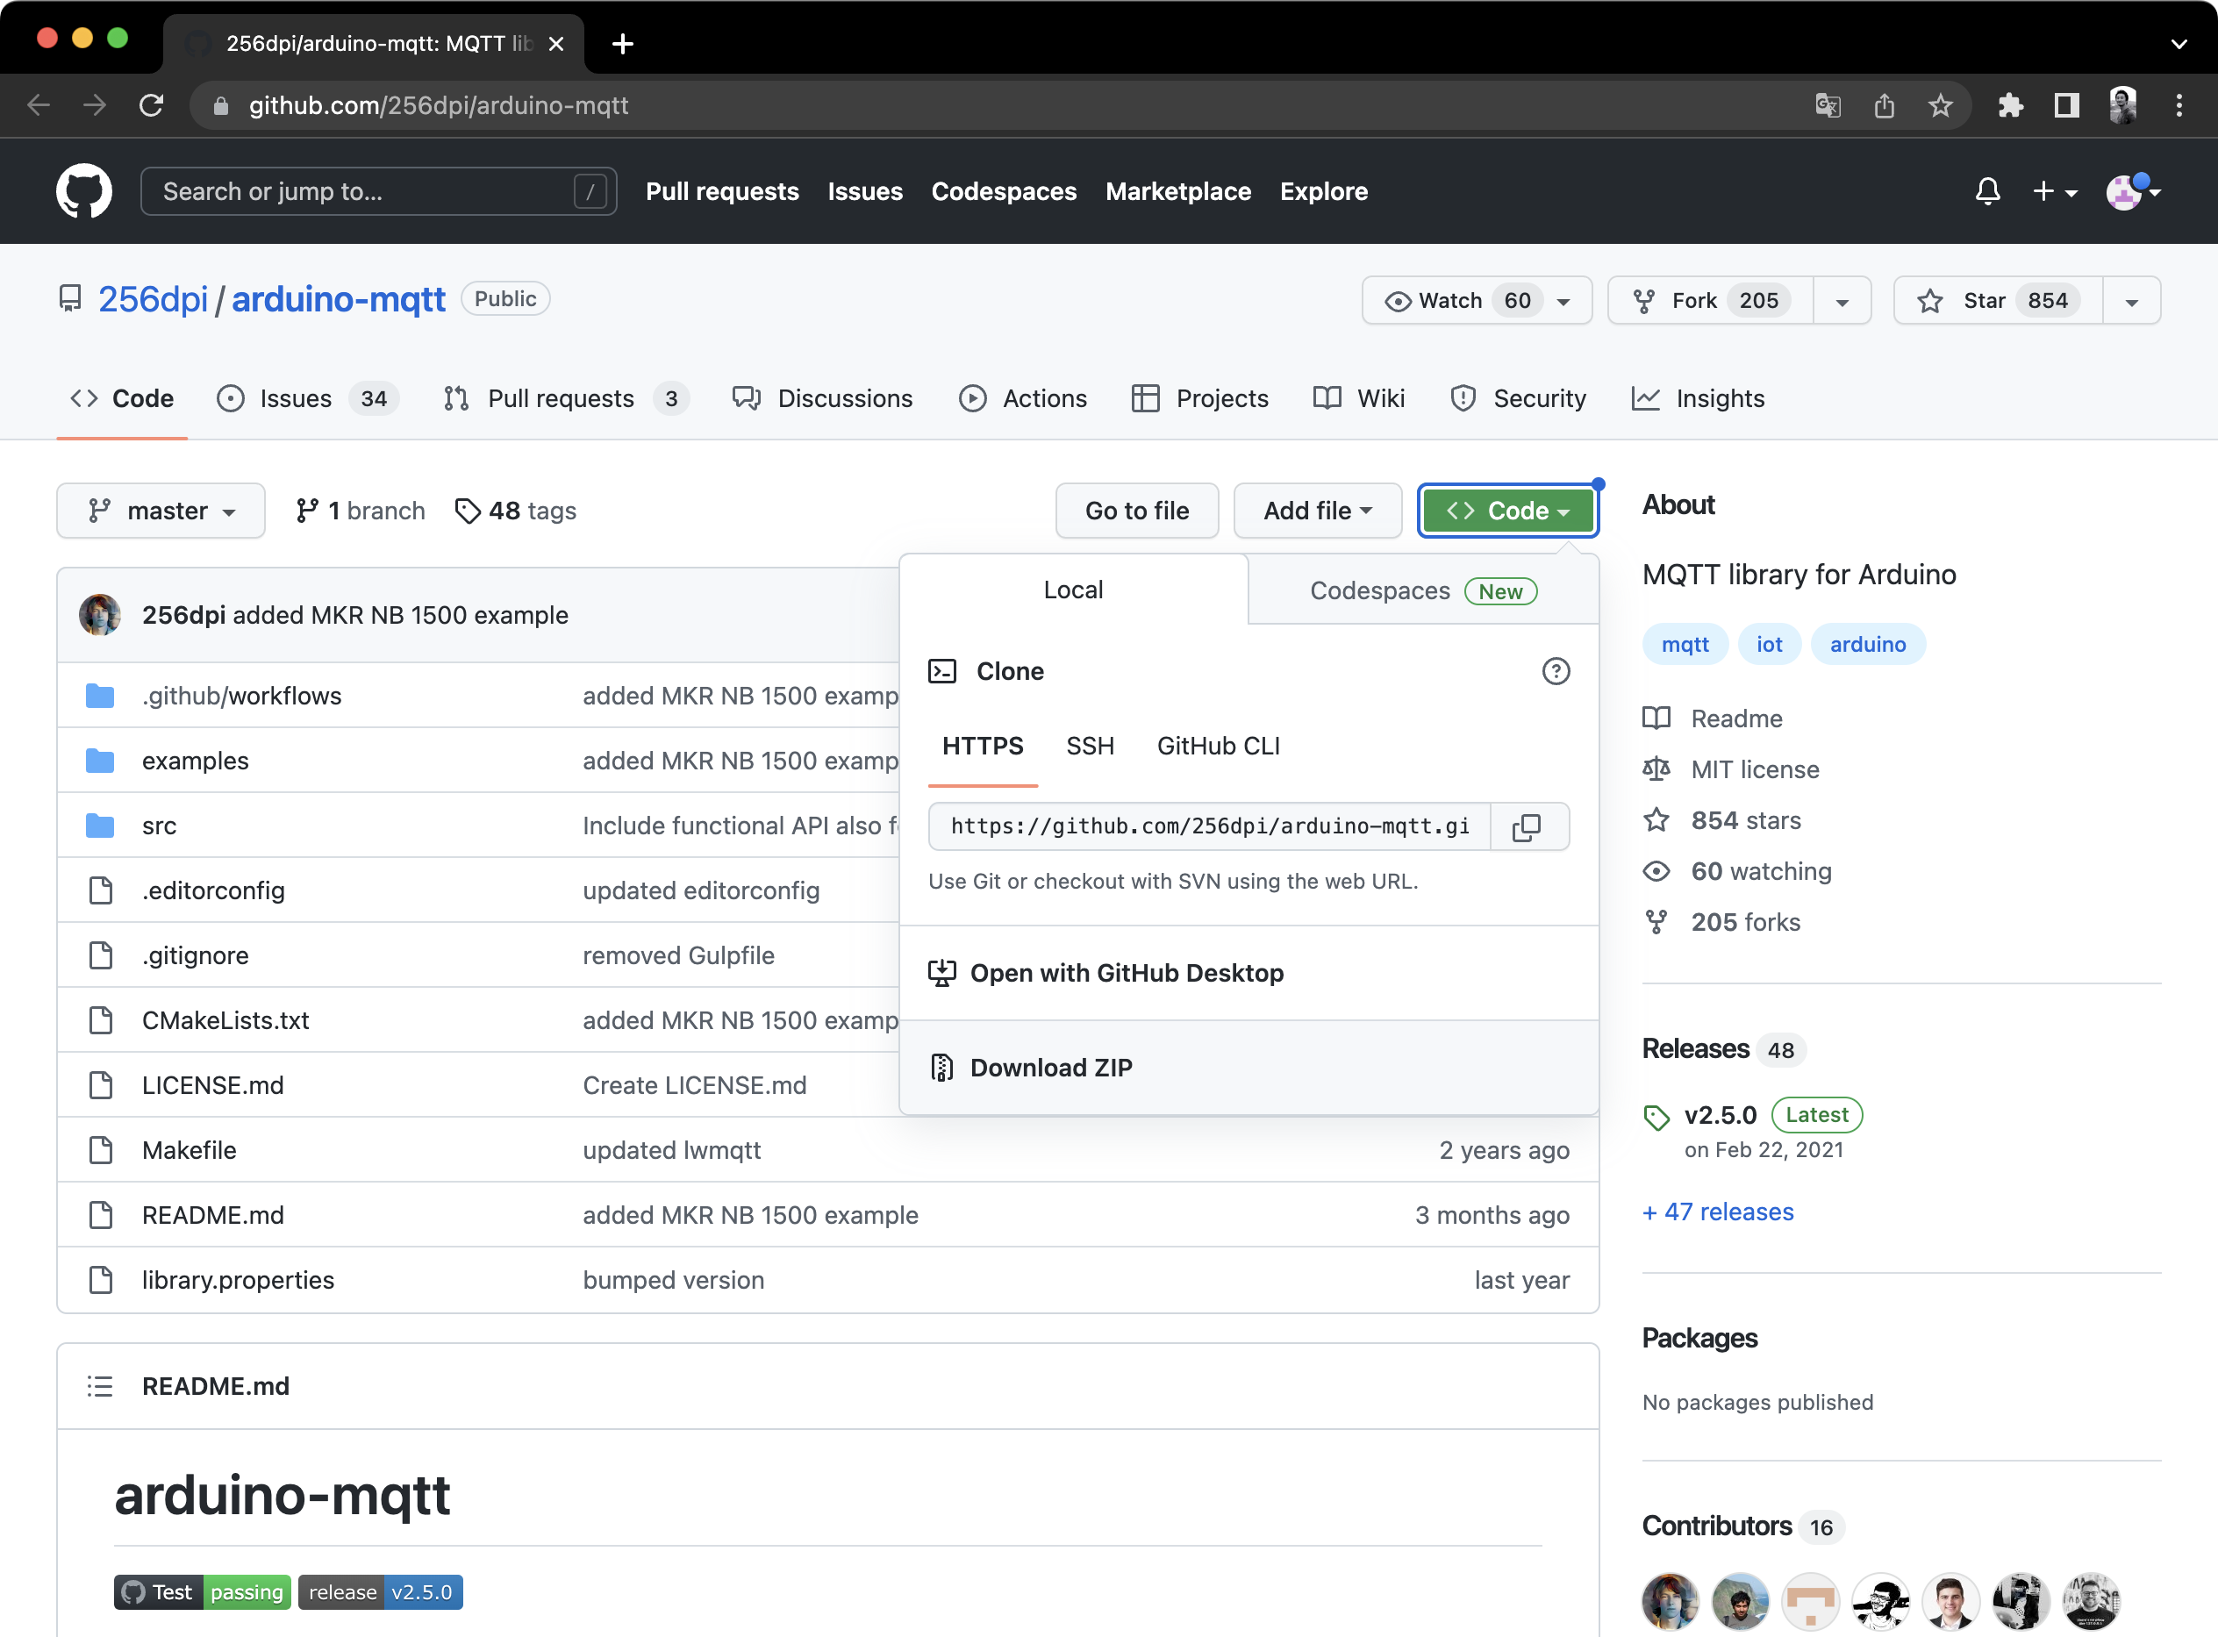The width and height of the screenshot is (2218, 1637).
Task: Open the Chrome three-dot menu
Action: (2179, 105)
